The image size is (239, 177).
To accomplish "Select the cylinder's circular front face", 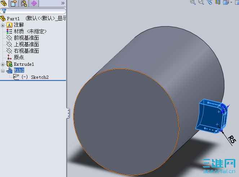I will (126, 122).
